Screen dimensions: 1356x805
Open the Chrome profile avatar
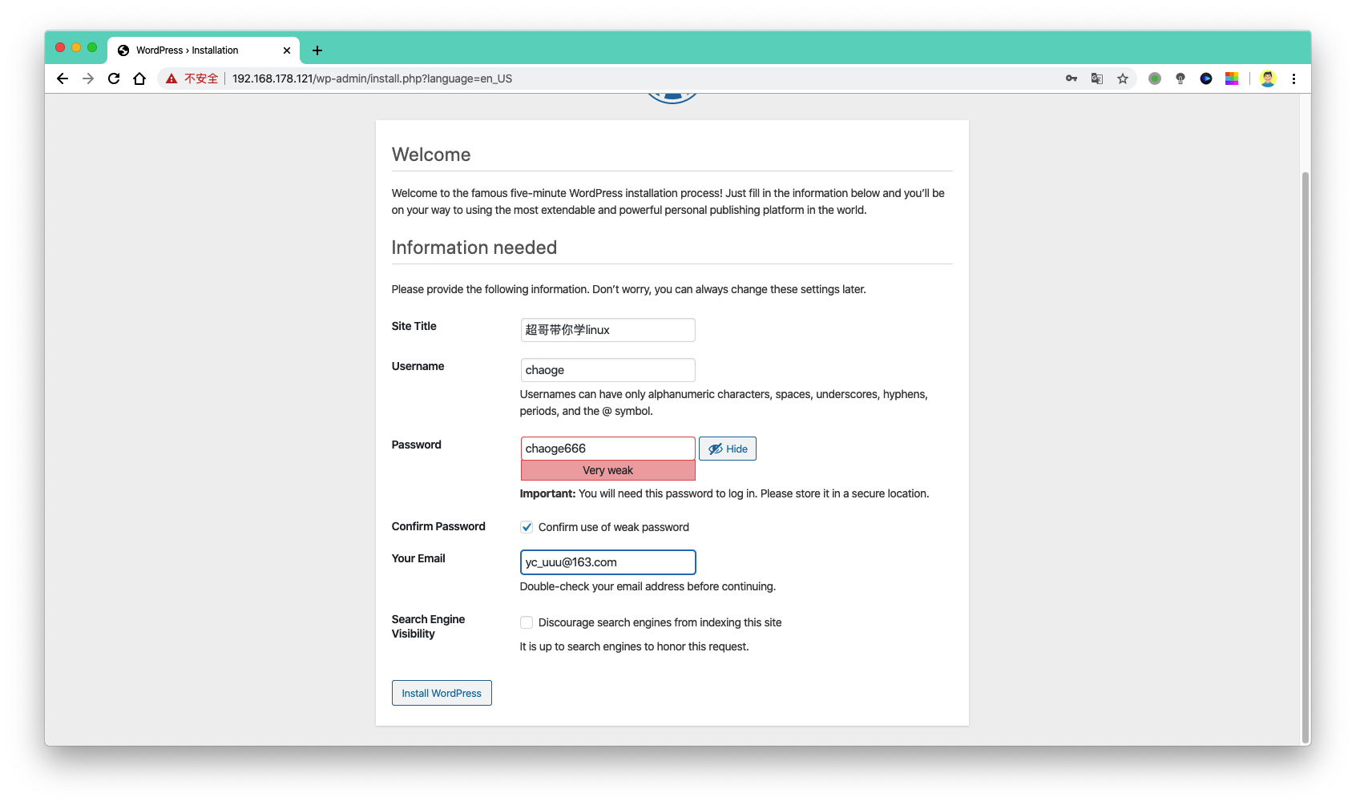pos(1268,78)
